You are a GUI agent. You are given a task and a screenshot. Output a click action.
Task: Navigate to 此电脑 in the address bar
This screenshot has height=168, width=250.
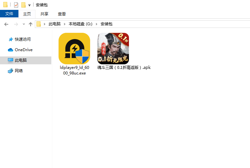click(55, 24)
